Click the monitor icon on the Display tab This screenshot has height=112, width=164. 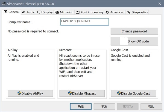40,12
